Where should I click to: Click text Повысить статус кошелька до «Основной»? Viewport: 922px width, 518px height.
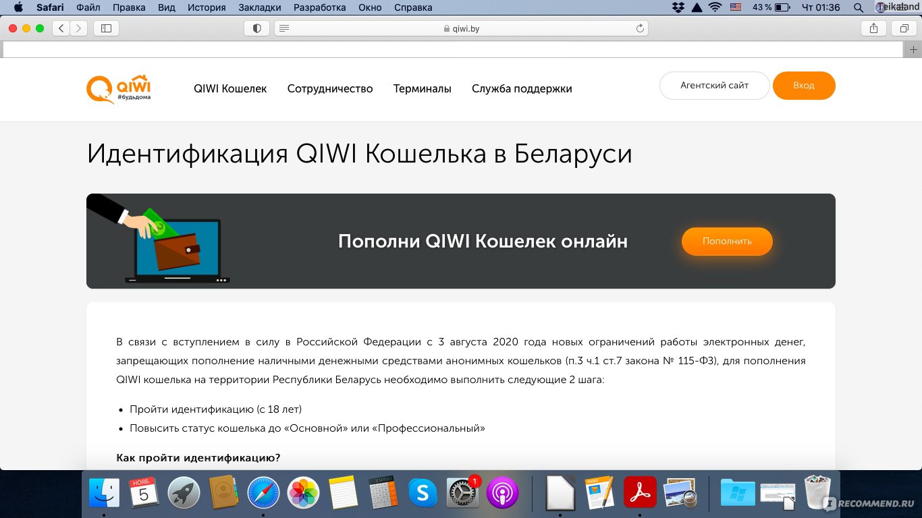[239, 428]
